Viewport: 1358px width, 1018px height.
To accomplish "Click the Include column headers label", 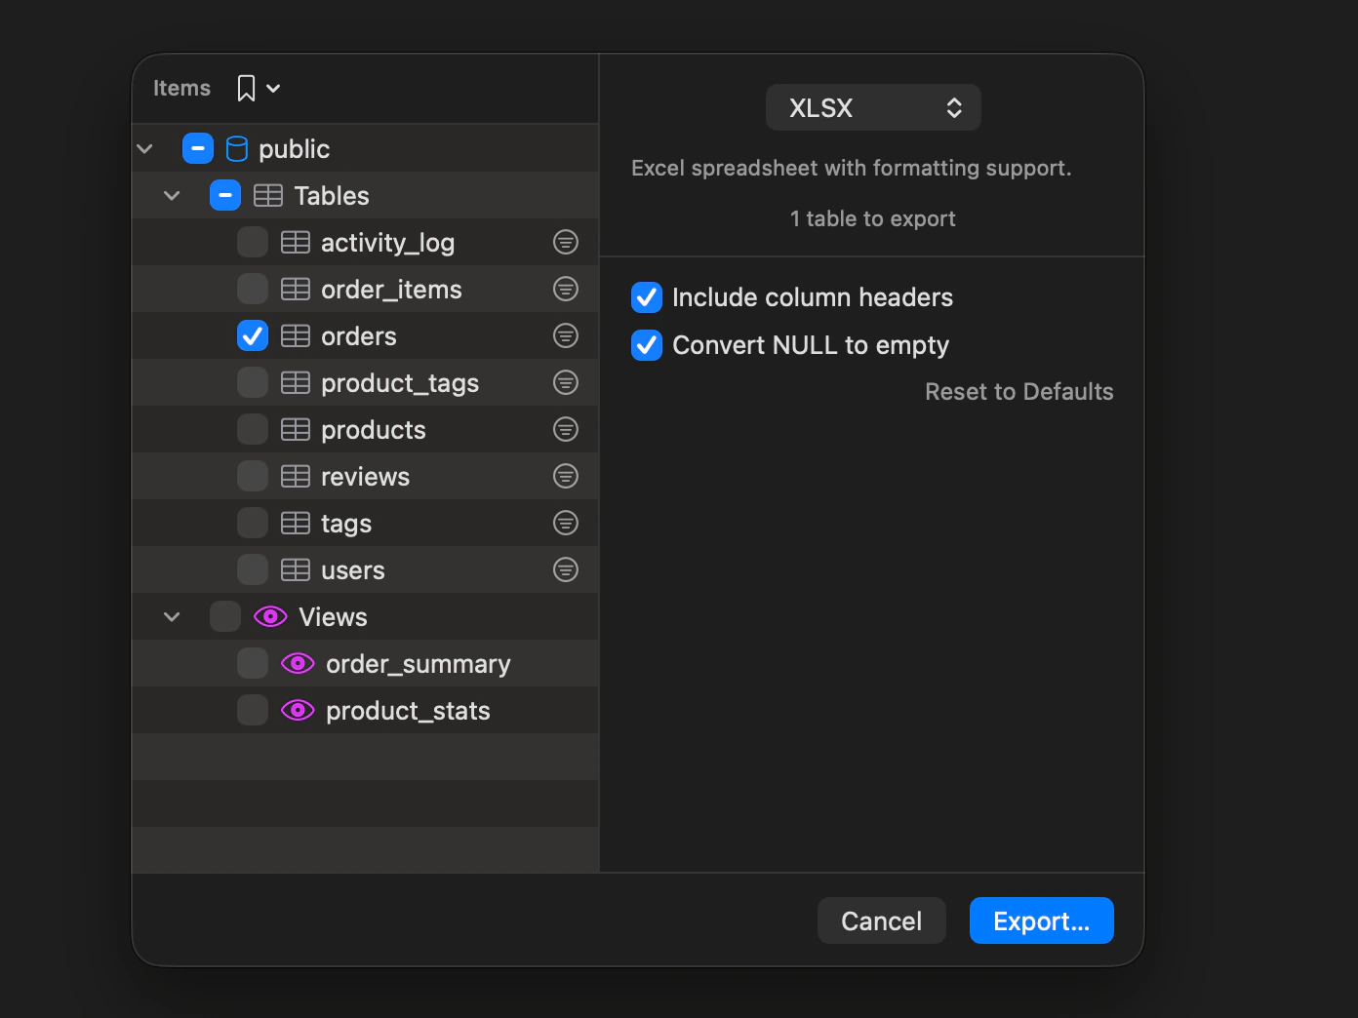I will click(813, 297).
